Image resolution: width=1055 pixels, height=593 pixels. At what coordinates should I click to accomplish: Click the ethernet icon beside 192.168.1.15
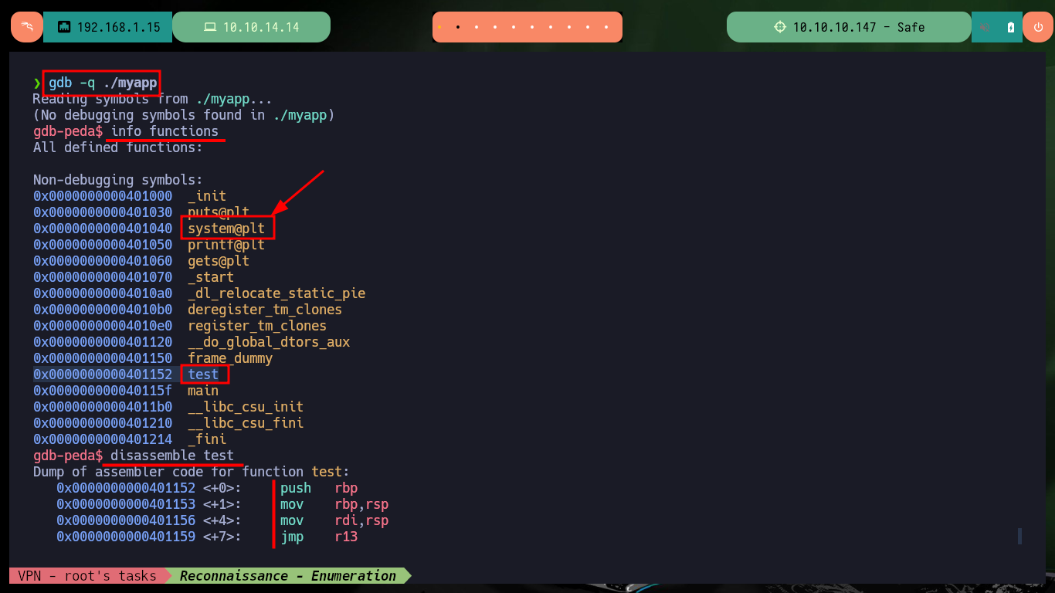[x=64, y=28]
